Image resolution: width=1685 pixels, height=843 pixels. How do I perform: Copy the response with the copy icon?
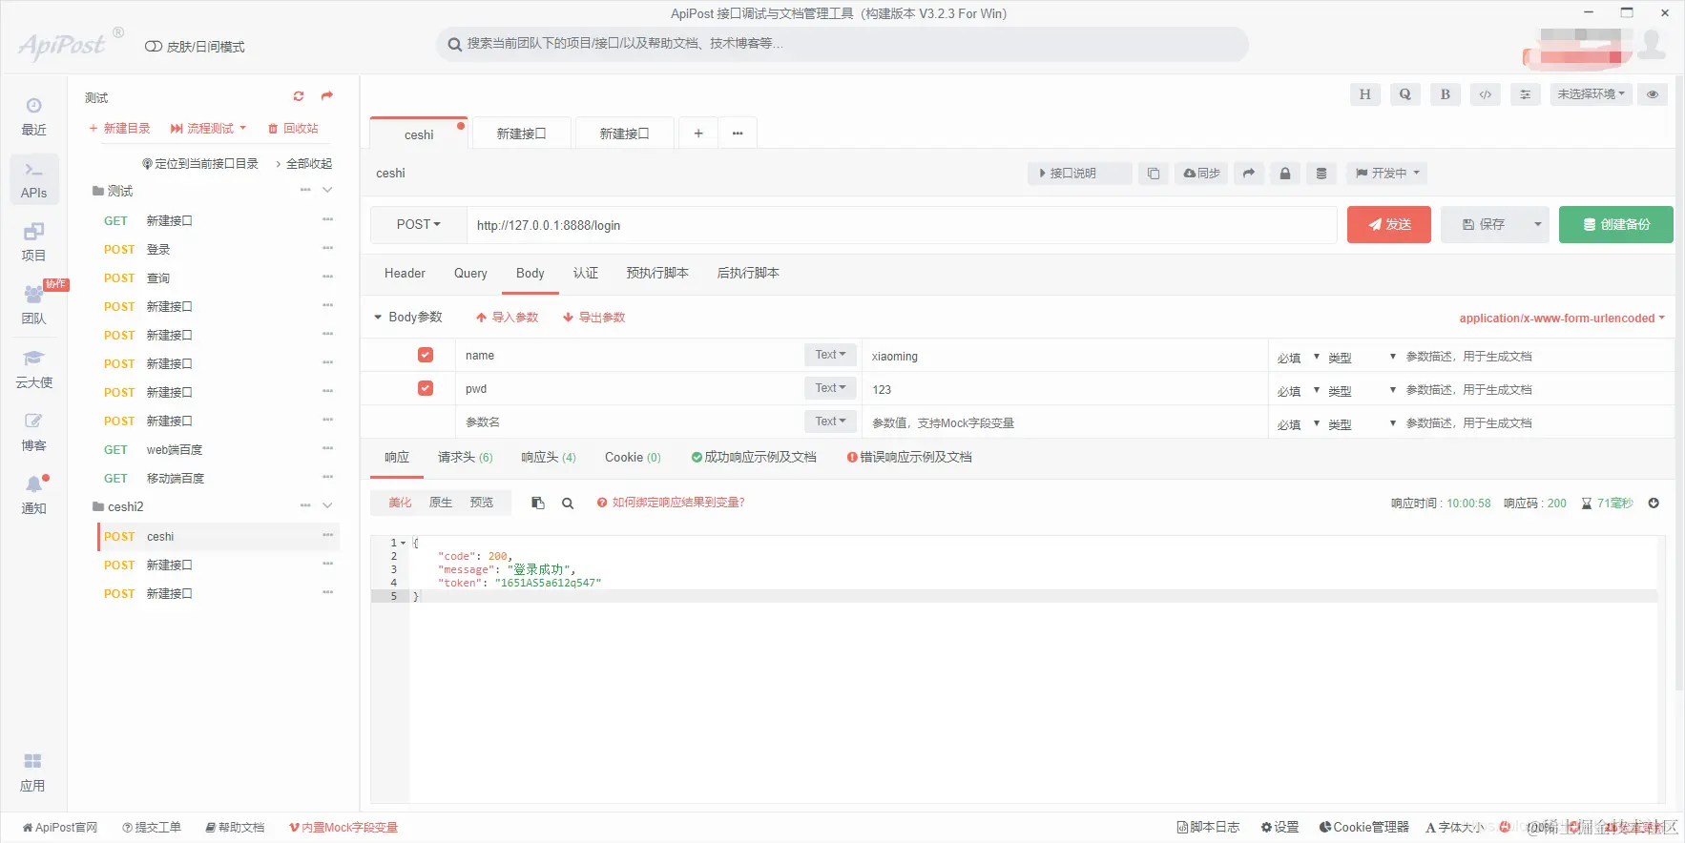point(538,503)
